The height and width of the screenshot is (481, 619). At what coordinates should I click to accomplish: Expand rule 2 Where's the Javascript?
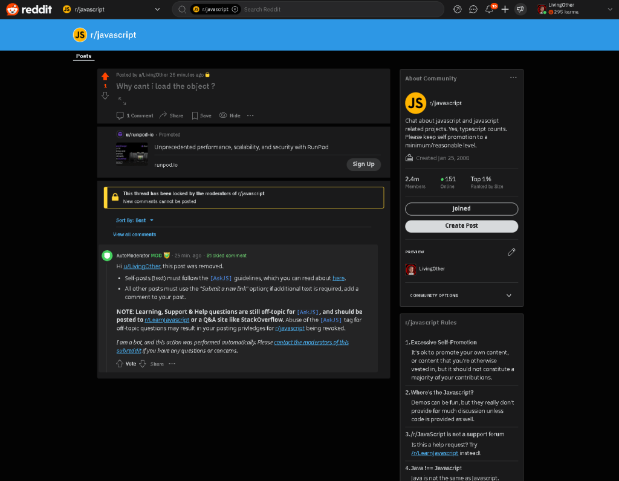tap(461, 392)
